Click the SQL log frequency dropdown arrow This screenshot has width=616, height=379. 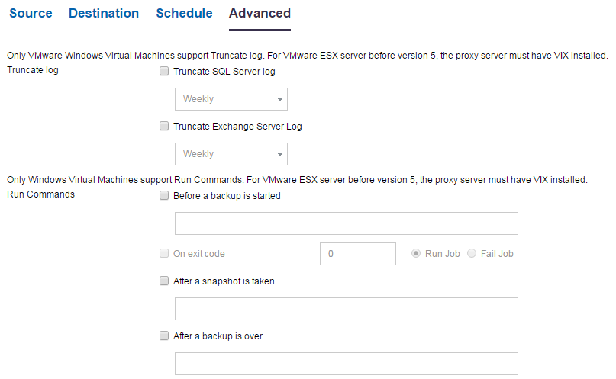(280, 99)
